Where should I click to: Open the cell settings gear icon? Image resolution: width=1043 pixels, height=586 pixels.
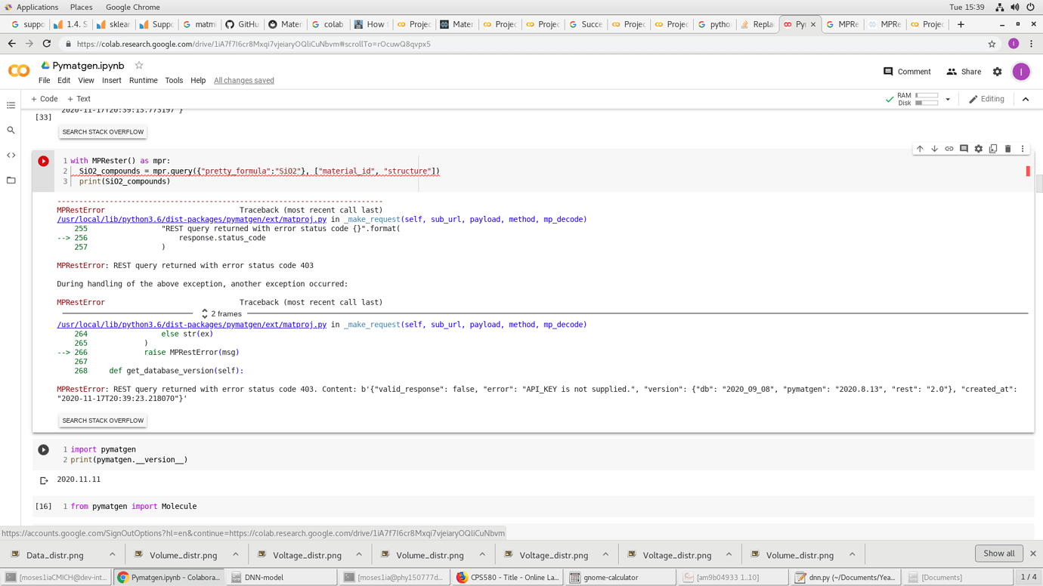tap(979, 148)
